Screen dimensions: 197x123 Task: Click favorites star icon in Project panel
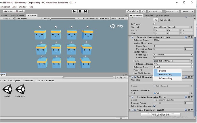click(125, 78)
